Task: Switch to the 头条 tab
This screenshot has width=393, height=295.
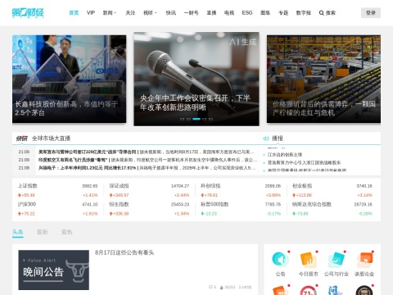Action: [x=18, y=232]
